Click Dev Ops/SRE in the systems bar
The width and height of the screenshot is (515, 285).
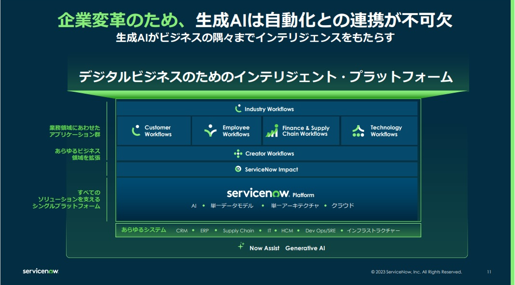click(x=320, y=231)
